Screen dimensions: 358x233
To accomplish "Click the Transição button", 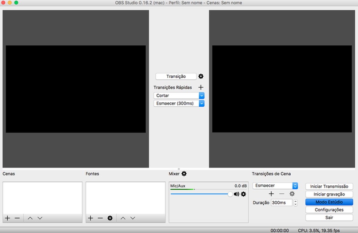I will (176, 76).
